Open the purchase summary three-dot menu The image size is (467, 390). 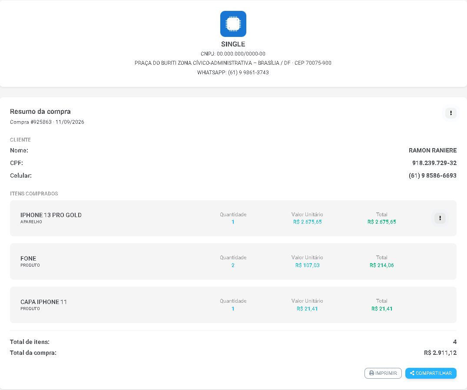tap(450, 113)
